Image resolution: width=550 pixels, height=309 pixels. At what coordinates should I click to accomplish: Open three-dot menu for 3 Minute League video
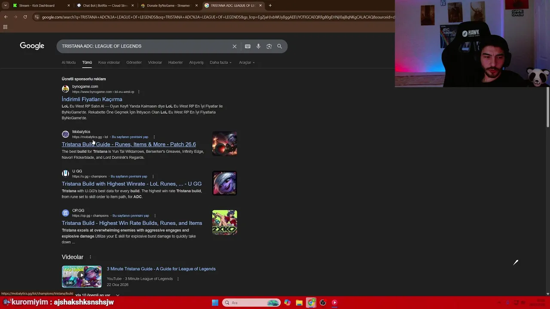tap(178, 279)
